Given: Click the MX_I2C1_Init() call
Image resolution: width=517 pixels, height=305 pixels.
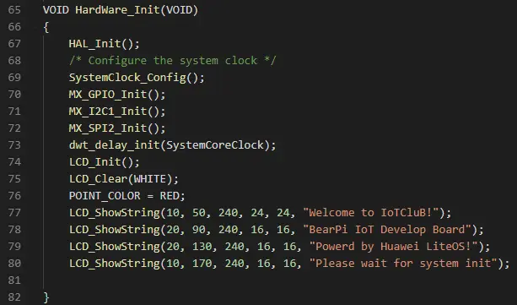Looking at the screenshot, I should point(117,112).
